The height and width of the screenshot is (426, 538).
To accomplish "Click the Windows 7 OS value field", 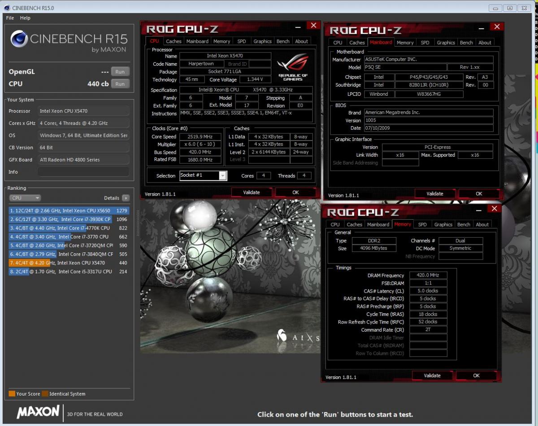I will point(83,135).
